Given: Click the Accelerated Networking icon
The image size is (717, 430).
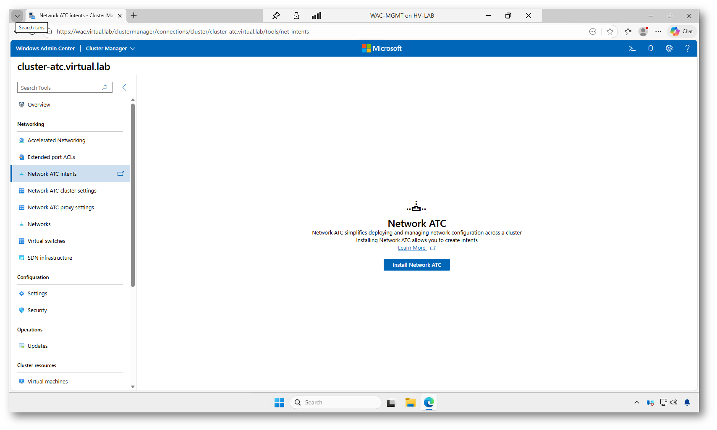Looking at the screenshot, I should click(x=21, y=141).
